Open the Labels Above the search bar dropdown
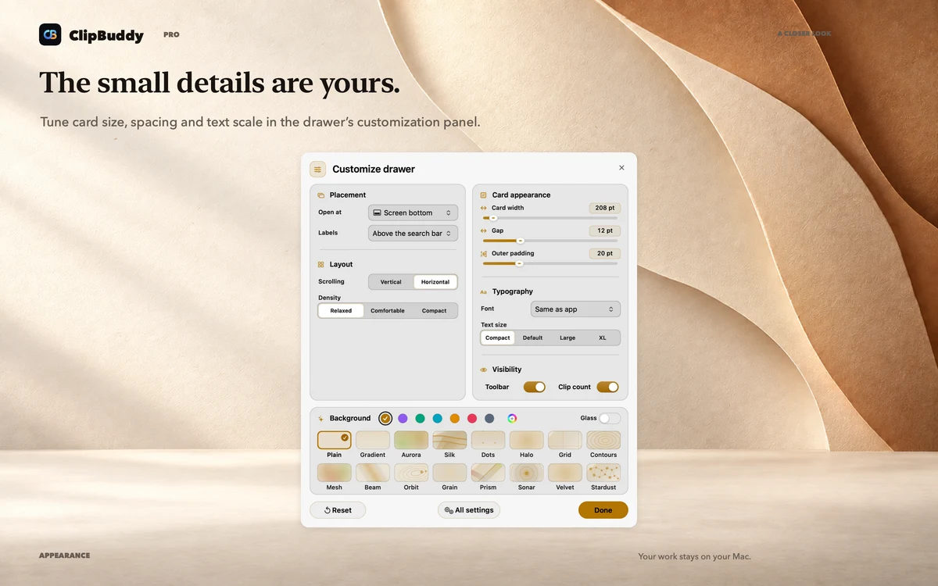 [x=413, y=233]
